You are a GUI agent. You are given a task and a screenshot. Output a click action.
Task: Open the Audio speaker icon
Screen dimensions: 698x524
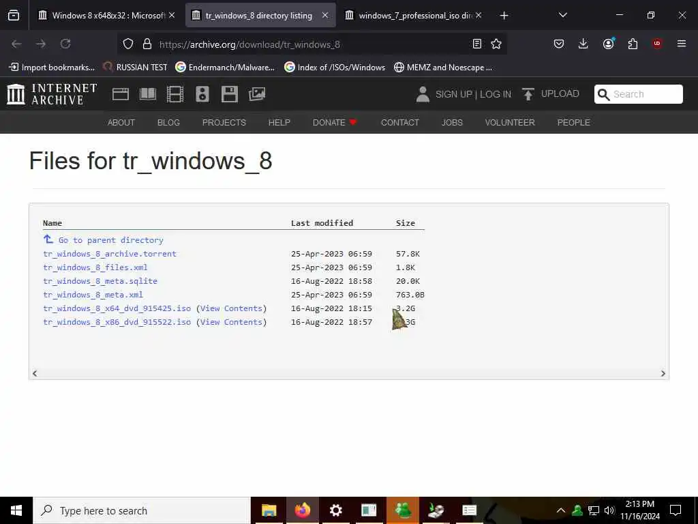click(x=202, y=94)
